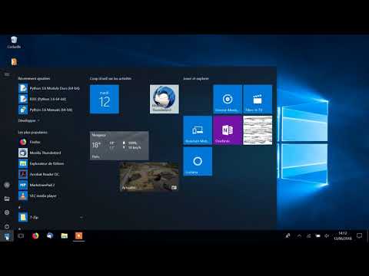
Task: Toggle the Start hamburger menu
Action: point(7,74)
